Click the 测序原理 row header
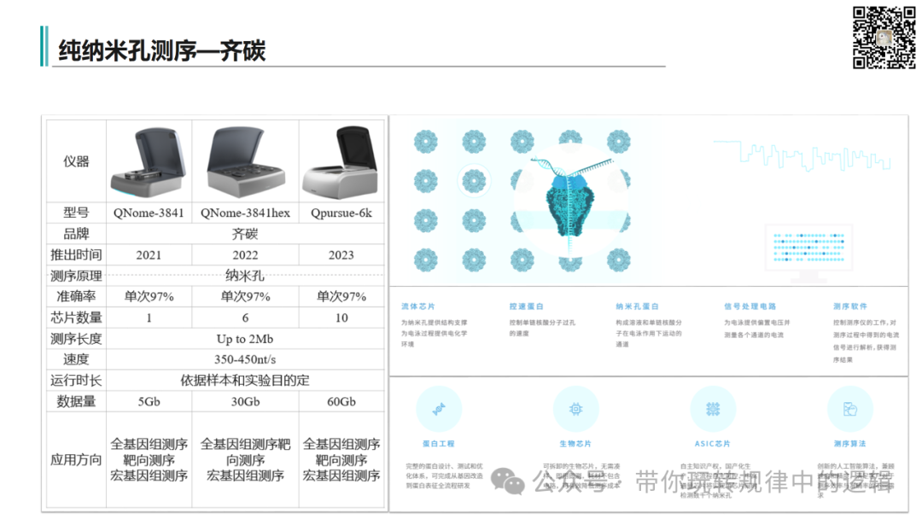Image resolution: width=922 pixels, height=519 pixels. pos(77,276)
